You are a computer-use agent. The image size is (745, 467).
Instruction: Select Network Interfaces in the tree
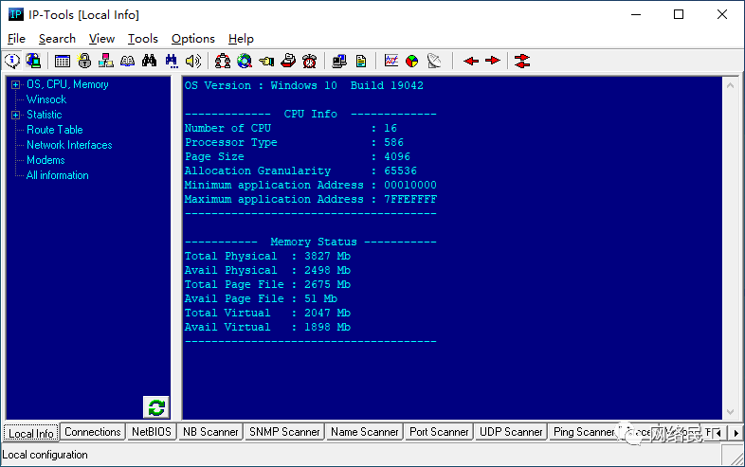(69, 145)
